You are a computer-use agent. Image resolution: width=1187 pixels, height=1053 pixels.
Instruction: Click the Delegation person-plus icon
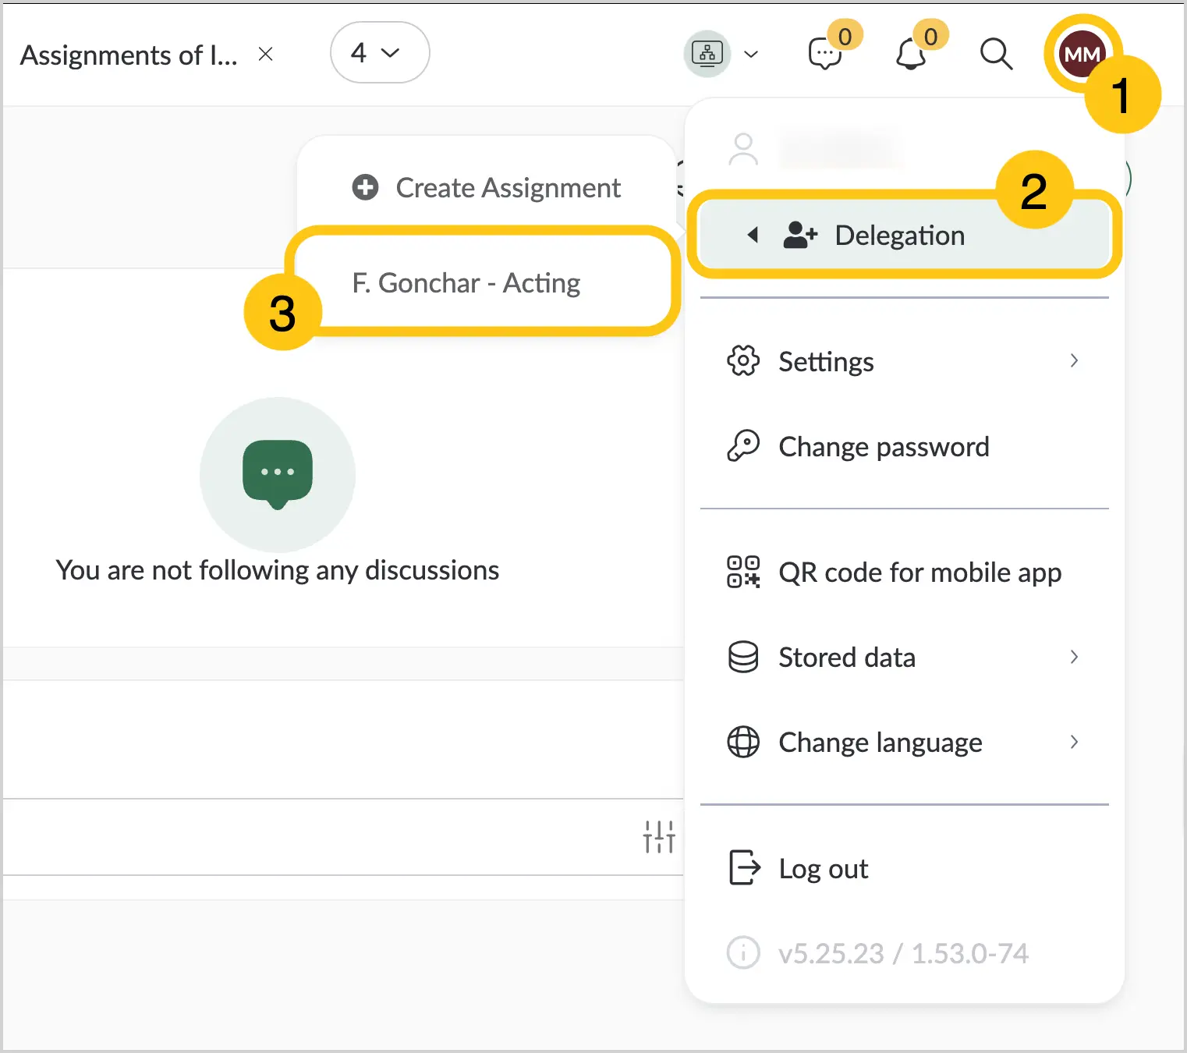tap(800, 235)
